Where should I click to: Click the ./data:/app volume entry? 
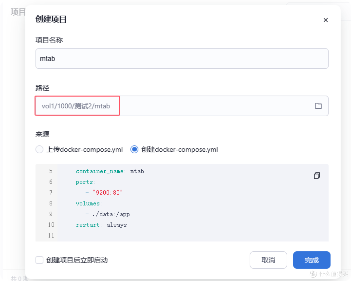click(111, 214)
